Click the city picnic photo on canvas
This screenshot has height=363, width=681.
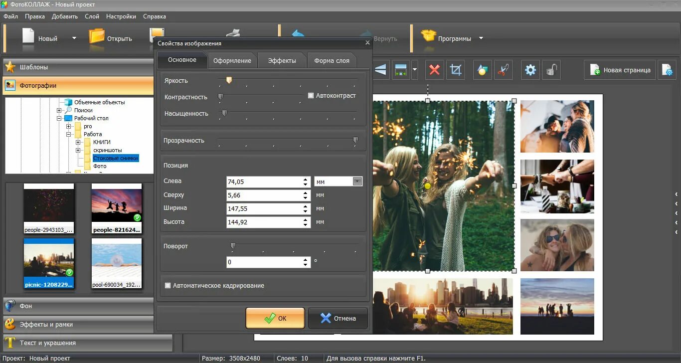tap(443, 306)
